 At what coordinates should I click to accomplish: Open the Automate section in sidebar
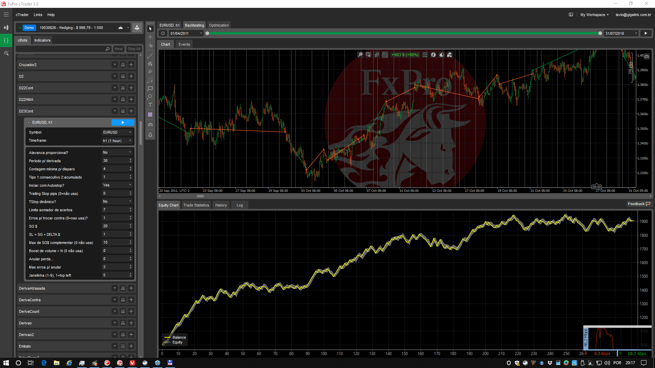pyautogui.click(x=6, y=40)
